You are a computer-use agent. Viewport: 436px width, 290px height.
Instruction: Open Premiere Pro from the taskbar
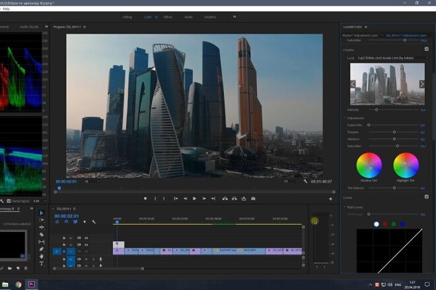(x=32, y=284)
